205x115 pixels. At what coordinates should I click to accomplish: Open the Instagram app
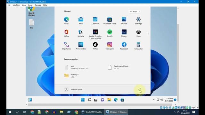point(110,46)
